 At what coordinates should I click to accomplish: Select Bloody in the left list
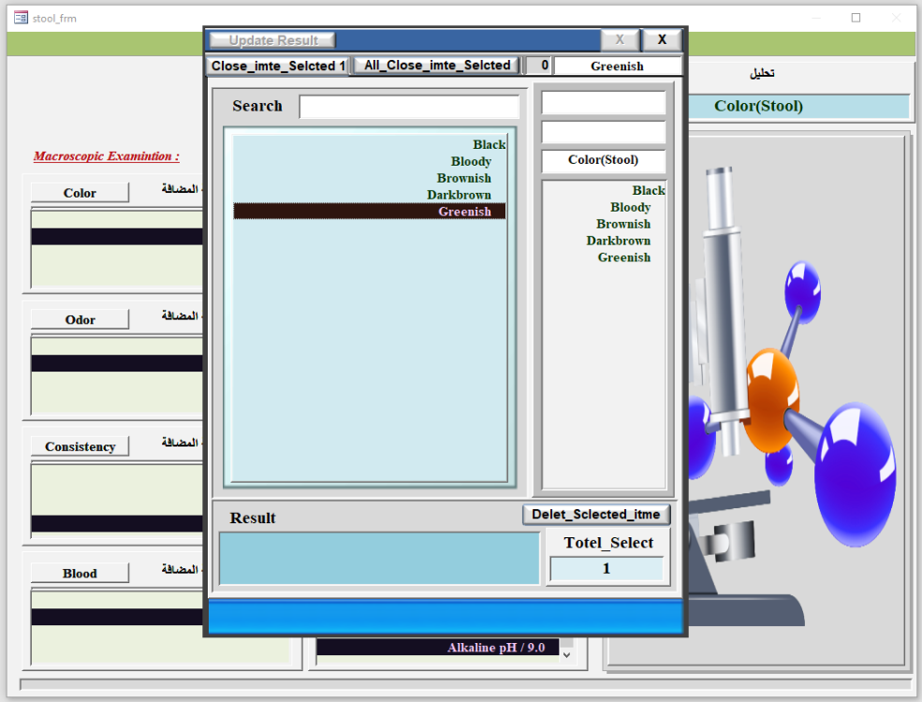471,161
